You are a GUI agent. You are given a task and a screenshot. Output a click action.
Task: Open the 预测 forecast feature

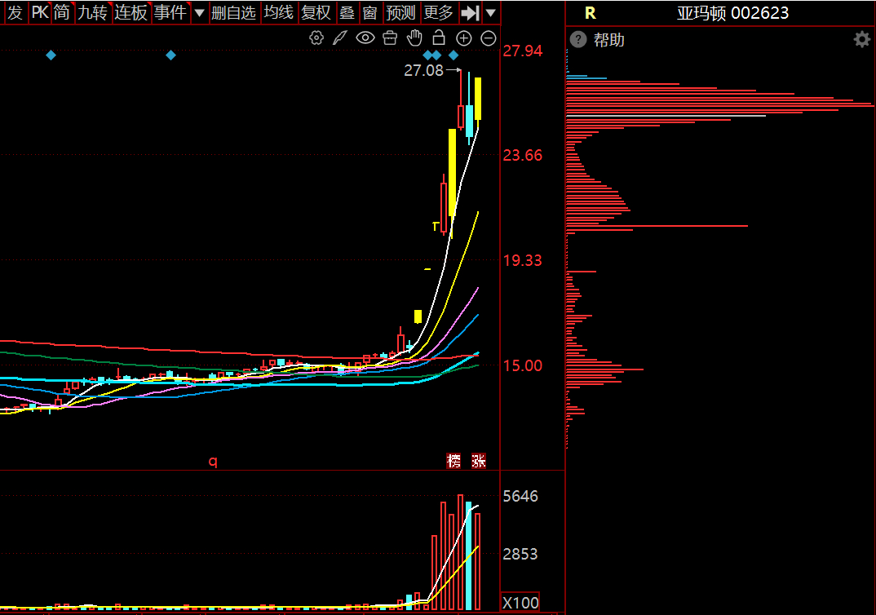point(400,12)
